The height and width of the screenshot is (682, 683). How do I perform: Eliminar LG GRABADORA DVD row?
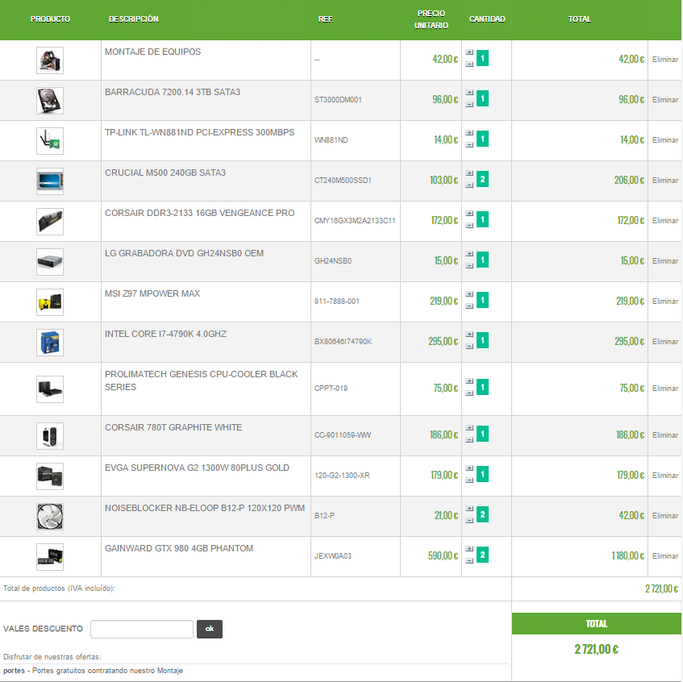[x=664, y=261]
